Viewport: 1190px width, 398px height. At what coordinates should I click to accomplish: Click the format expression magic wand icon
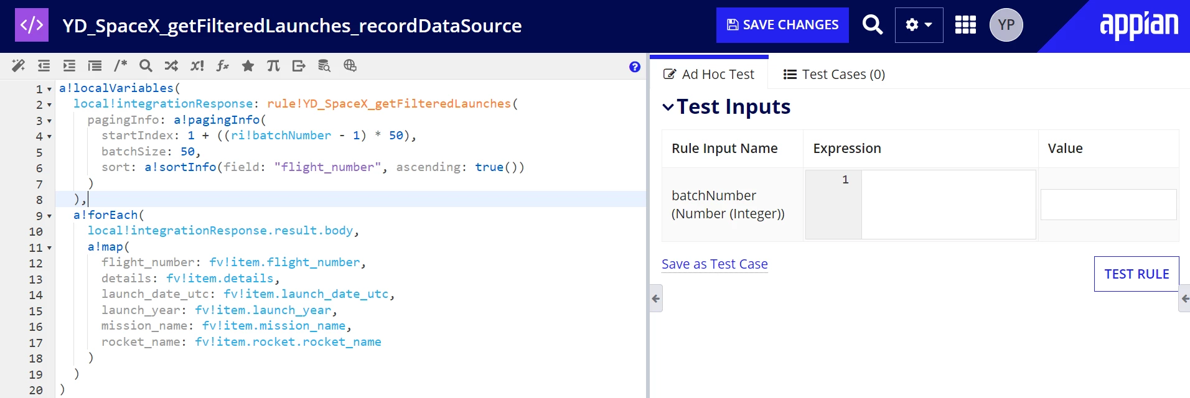pos(18,65)
